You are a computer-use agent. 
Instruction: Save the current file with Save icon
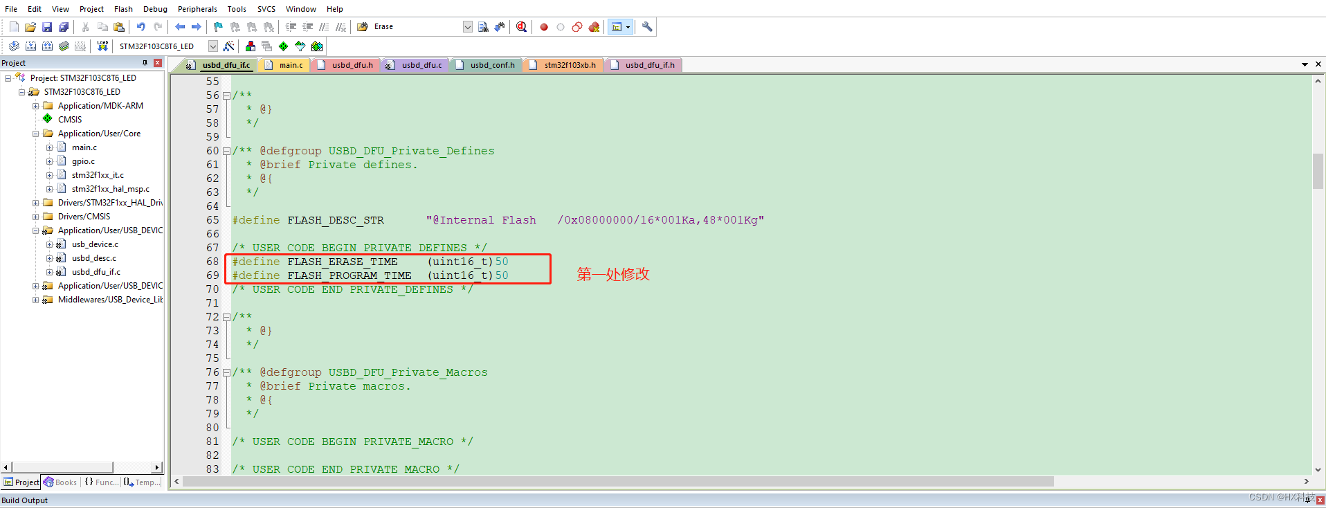[47, 27]
